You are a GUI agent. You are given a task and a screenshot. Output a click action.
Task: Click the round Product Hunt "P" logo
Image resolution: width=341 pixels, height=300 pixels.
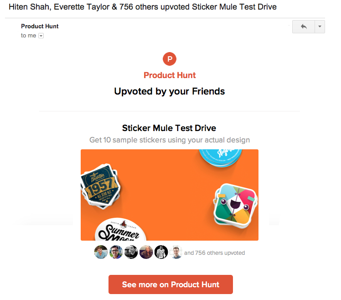(170, 59)
